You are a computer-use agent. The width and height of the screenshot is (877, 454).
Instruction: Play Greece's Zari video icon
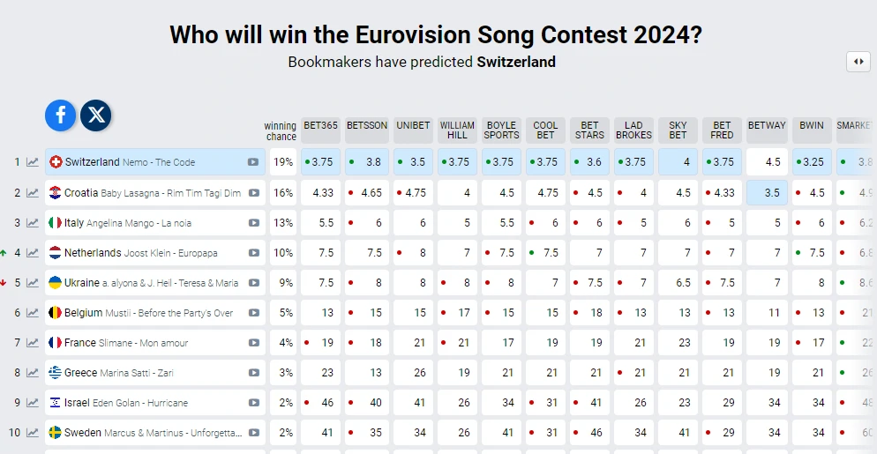[x=254, y=373]
